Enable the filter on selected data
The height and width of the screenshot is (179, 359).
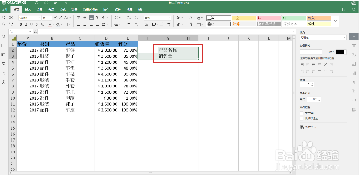coord(129,24)
